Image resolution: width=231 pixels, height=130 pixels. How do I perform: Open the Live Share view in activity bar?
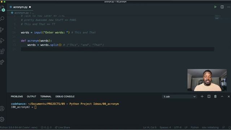(x=2, y=62)
